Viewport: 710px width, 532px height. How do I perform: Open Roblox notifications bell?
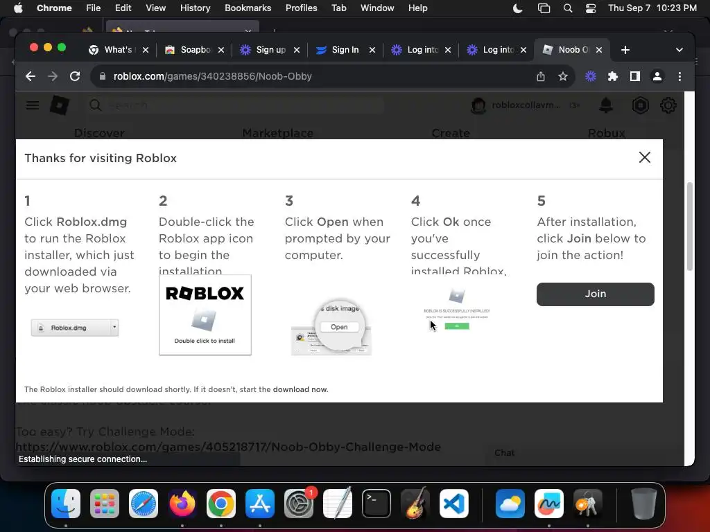tap(606, 105)
